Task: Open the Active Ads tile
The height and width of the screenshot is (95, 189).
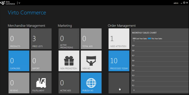Action: 69,83
